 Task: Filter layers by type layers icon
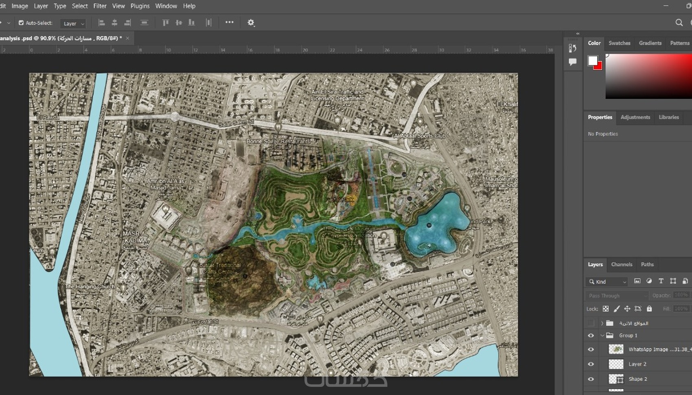click(661, 281)
